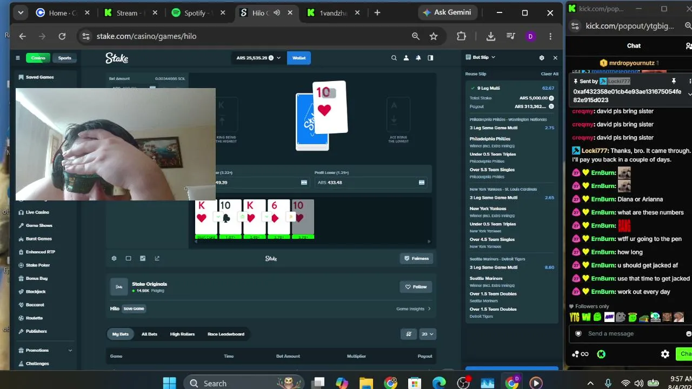
Task: Open Live Casino in the sidebar
Action: (x=37, y=212)
